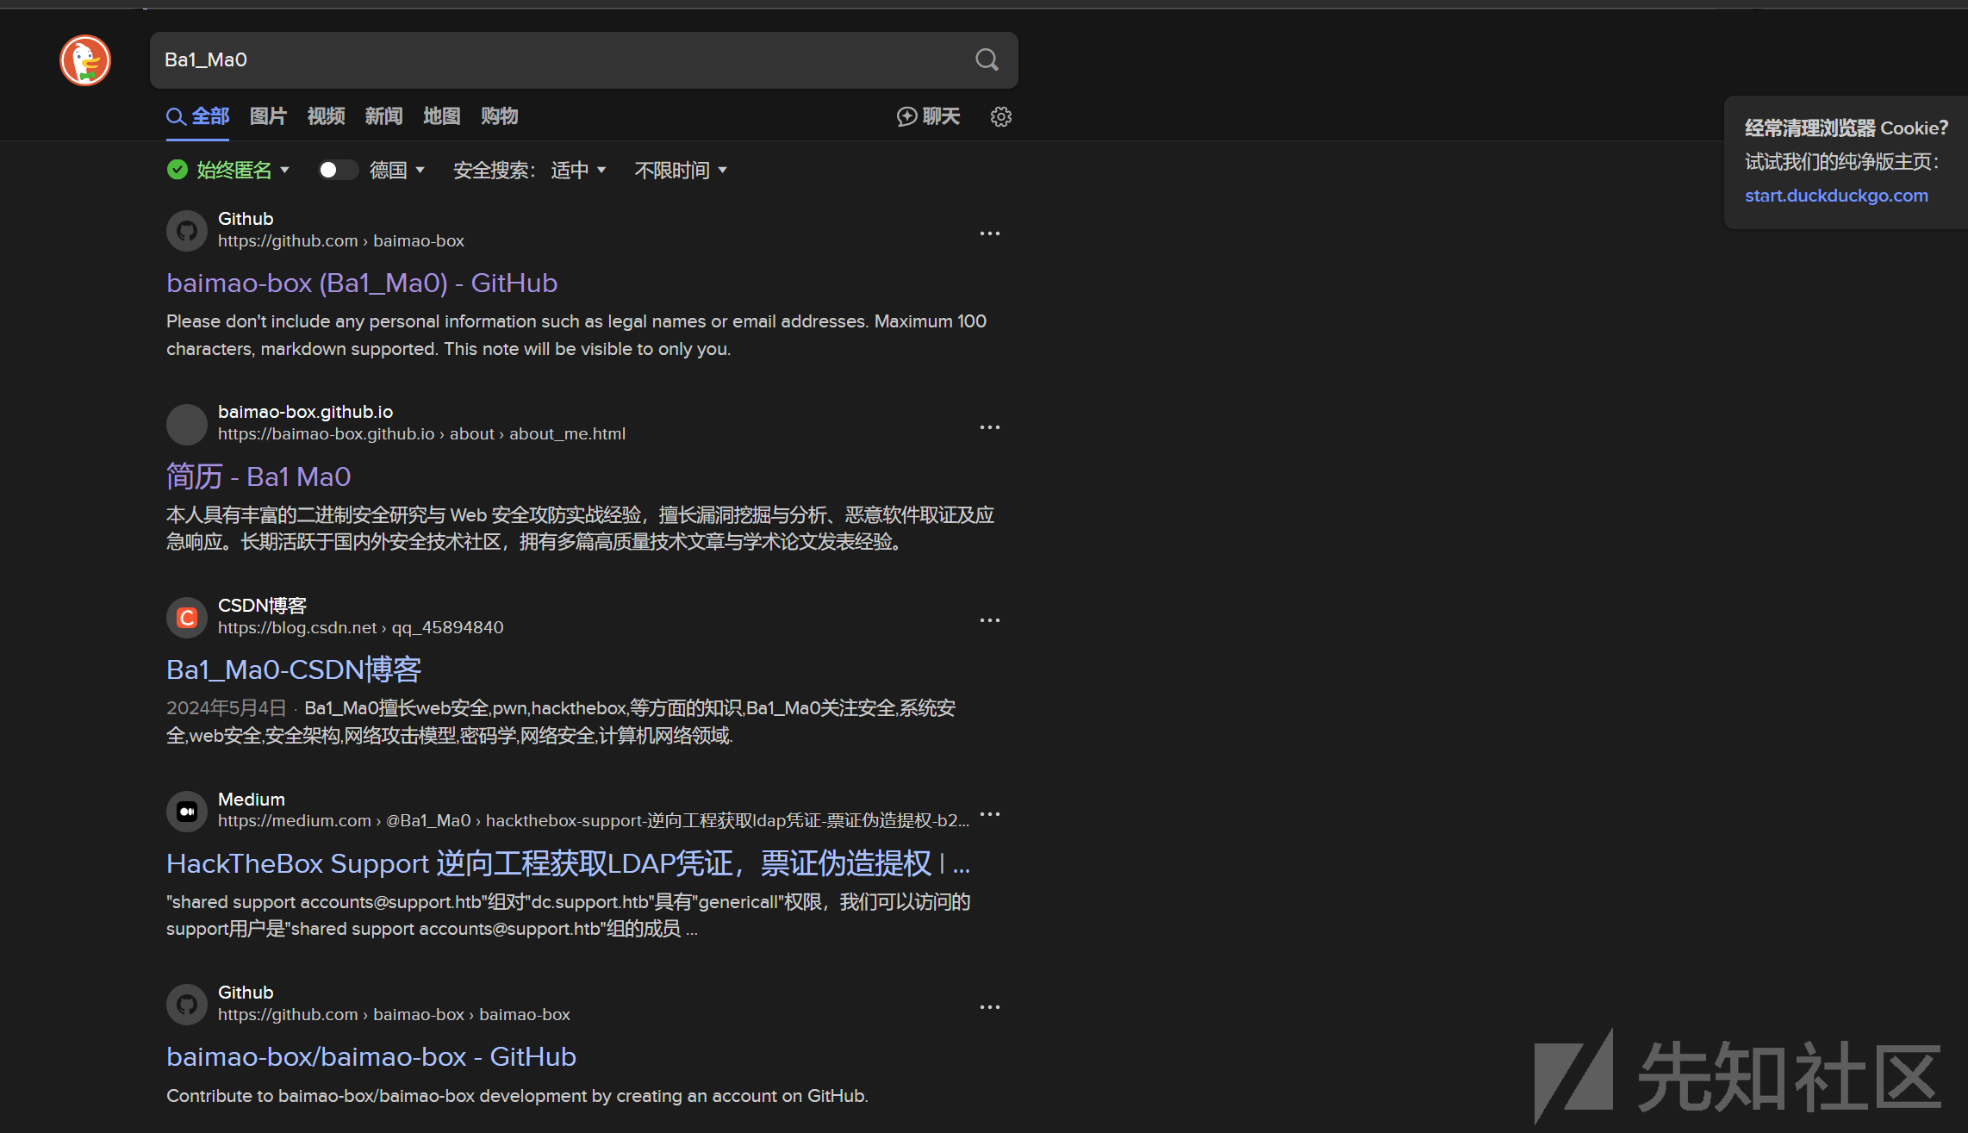This screenshot has height=1133, width=1968.
Task: Switch to the 图片 tab
Action: 268,116
